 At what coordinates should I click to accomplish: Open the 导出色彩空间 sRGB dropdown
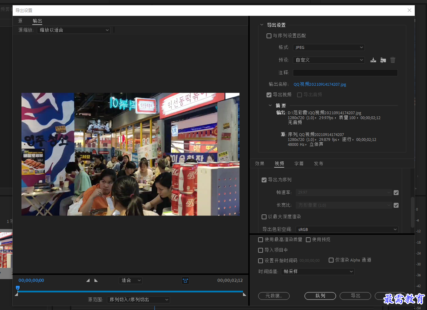point(347,230)
